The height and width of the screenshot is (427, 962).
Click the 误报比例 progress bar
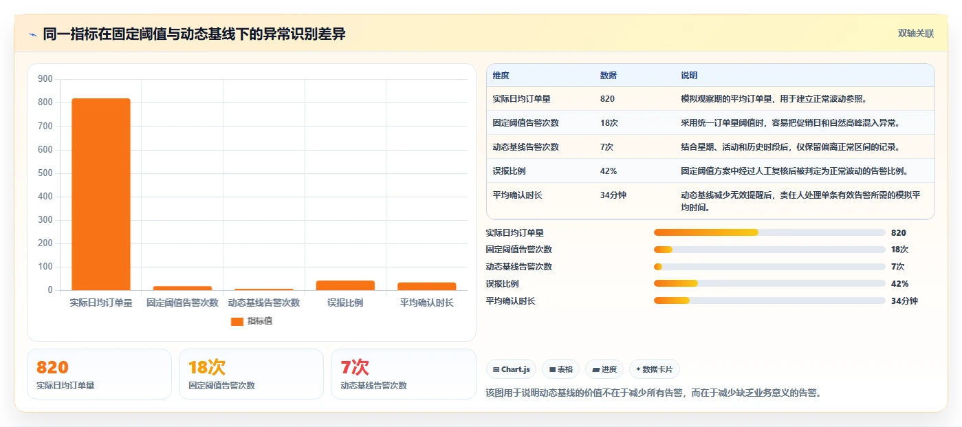coord(769,283)
